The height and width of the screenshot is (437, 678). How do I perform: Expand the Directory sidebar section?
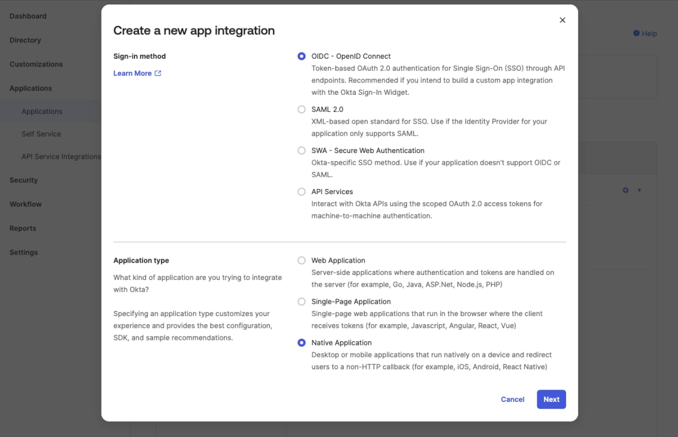25,40
